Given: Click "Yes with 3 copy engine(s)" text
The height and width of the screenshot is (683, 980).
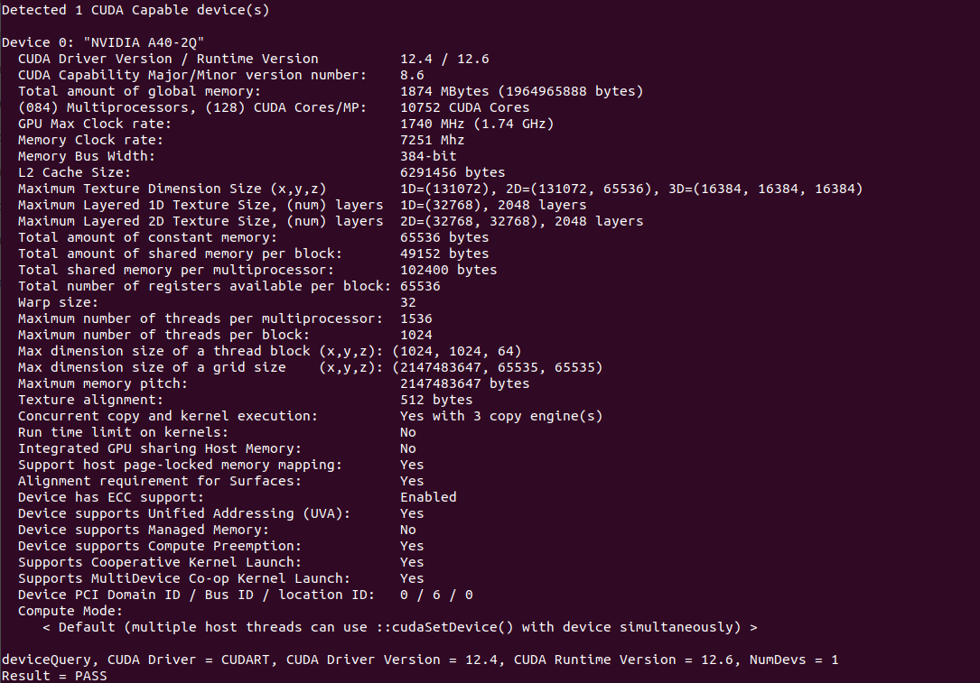Looking at the screenshot, I should click(x=501, y=416).
